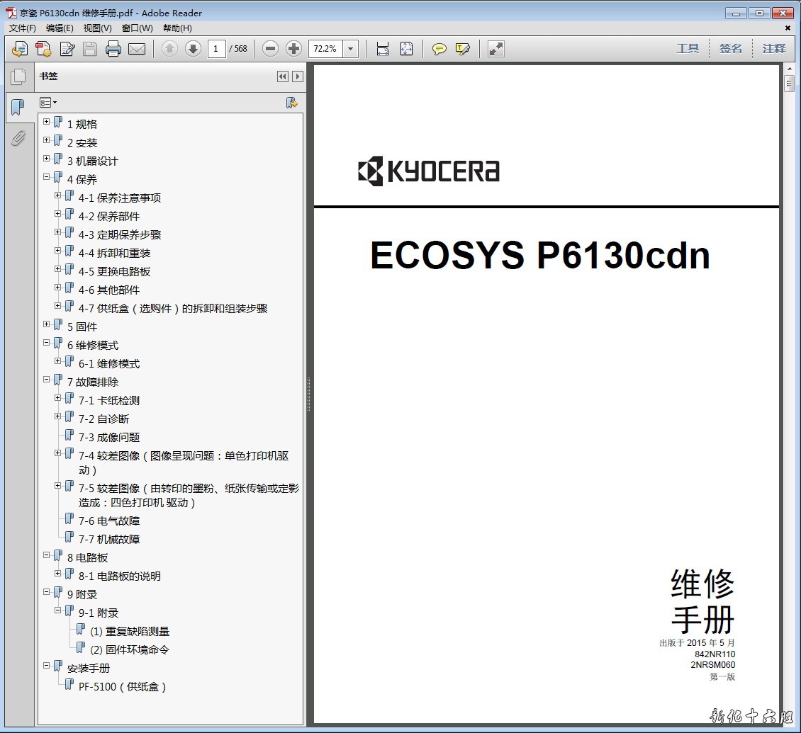The width and height of the screenshot is (801, 733).
Task: Click the zoom in plus button
Action: tap(293, 49)
